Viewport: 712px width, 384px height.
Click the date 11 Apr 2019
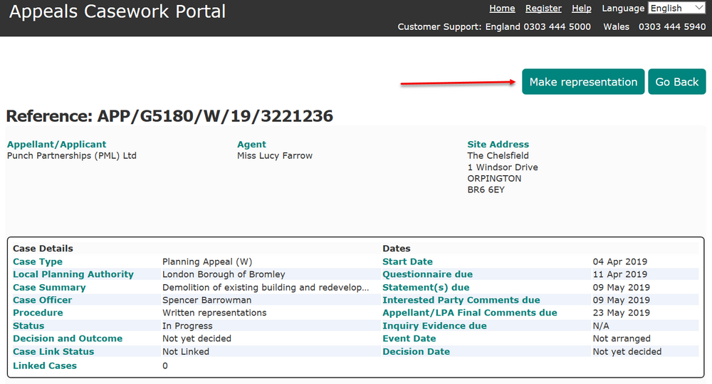[620, 274]
